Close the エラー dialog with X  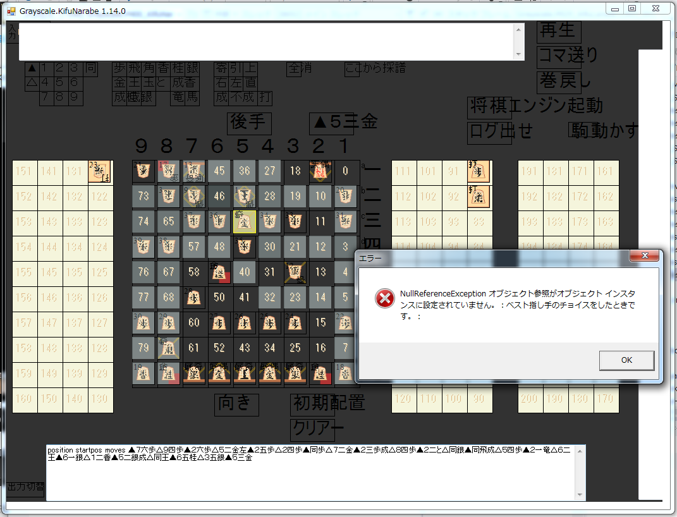[645, 255]
